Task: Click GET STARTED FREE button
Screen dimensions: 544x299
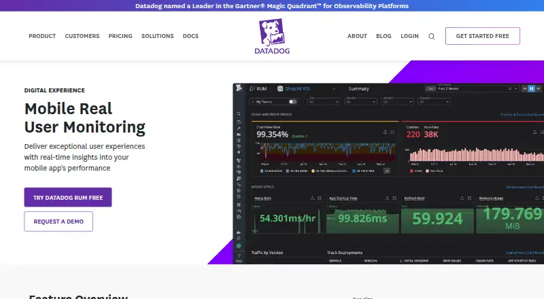Action: pos(483,36)
